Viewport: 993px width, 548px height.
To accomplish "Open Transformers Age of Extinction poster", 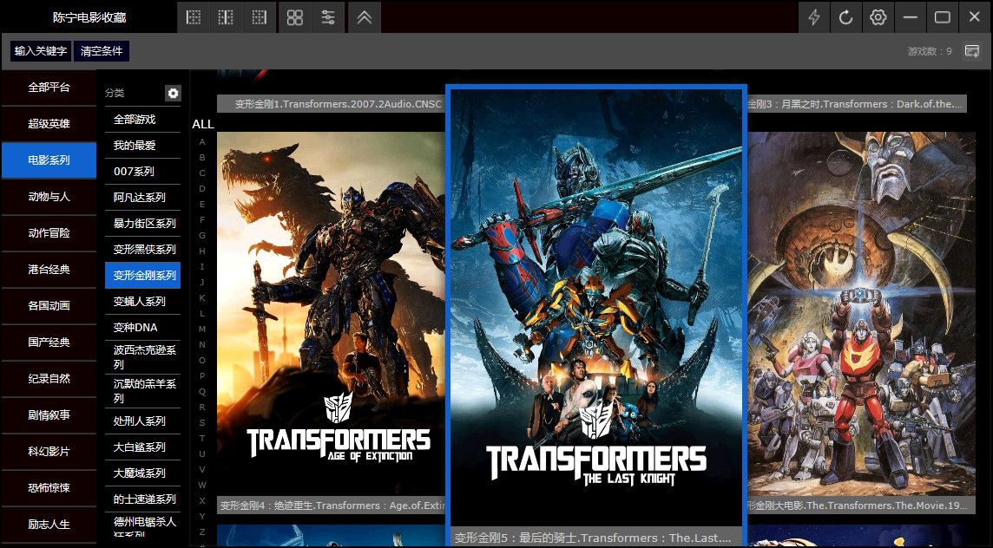I will (331, 312).
